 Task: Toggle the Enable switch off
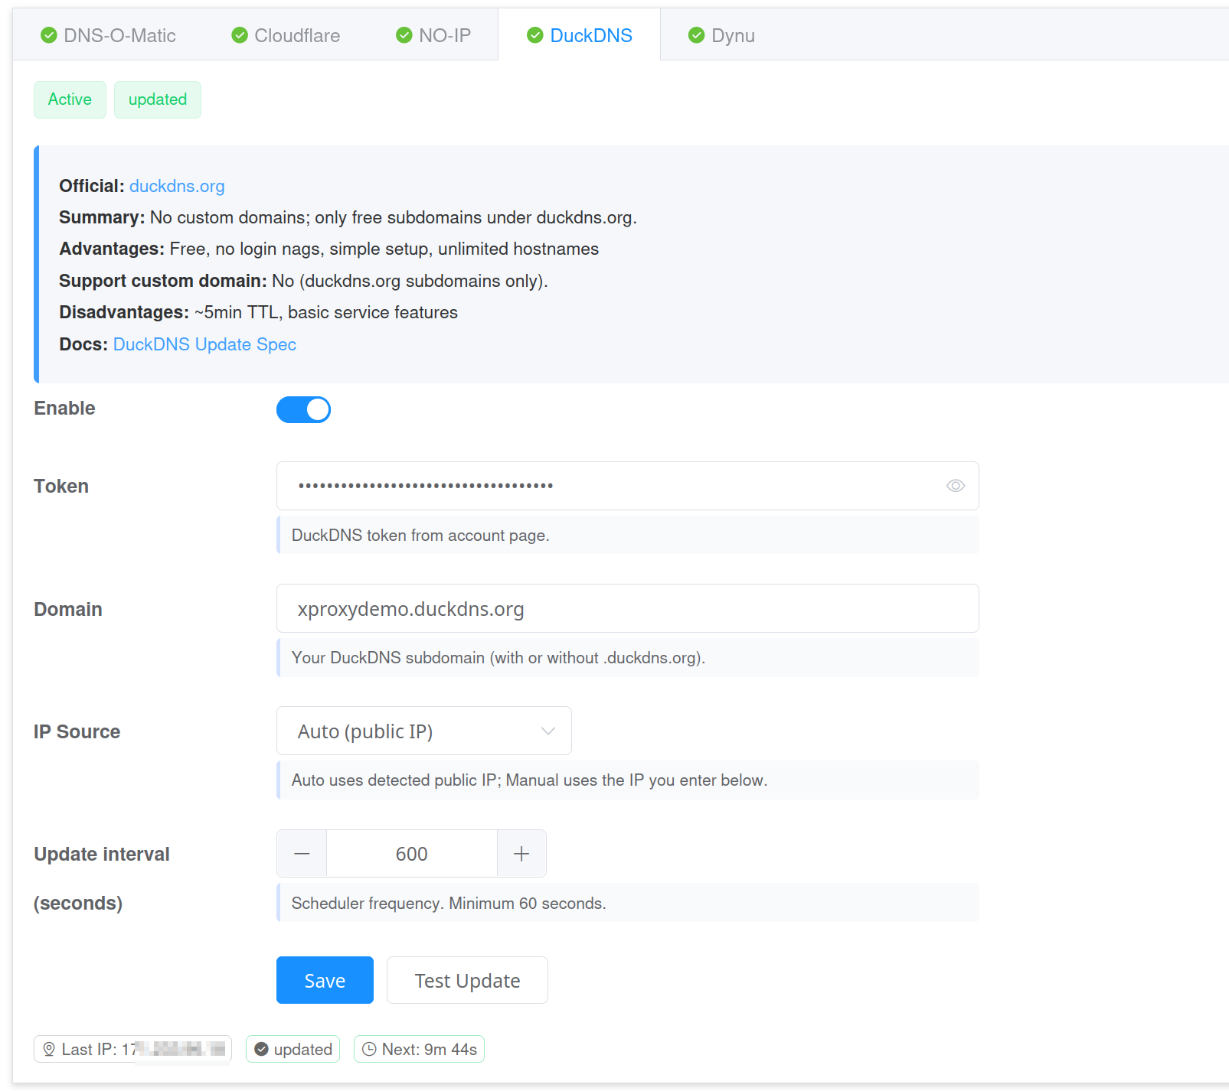pyautogui.click(x=303, y=409)
